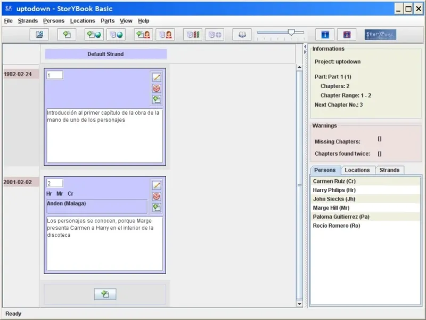The image size is (426, 320).
Task: Select Carmen Ruiz (Cr) in persons list
Action: click(x=365, y=181)
